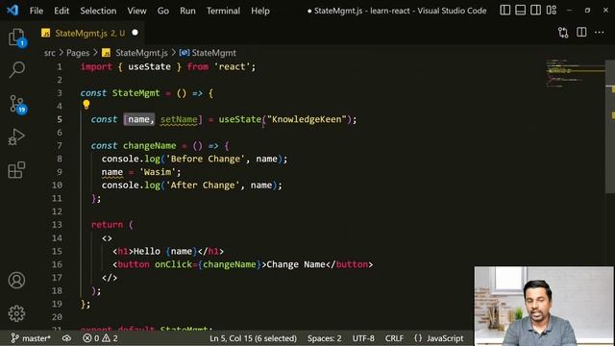The height and width of the screenshot is (346, 615).
Task: Click the 'setName' variable on line 5
Action: (179, 119)
